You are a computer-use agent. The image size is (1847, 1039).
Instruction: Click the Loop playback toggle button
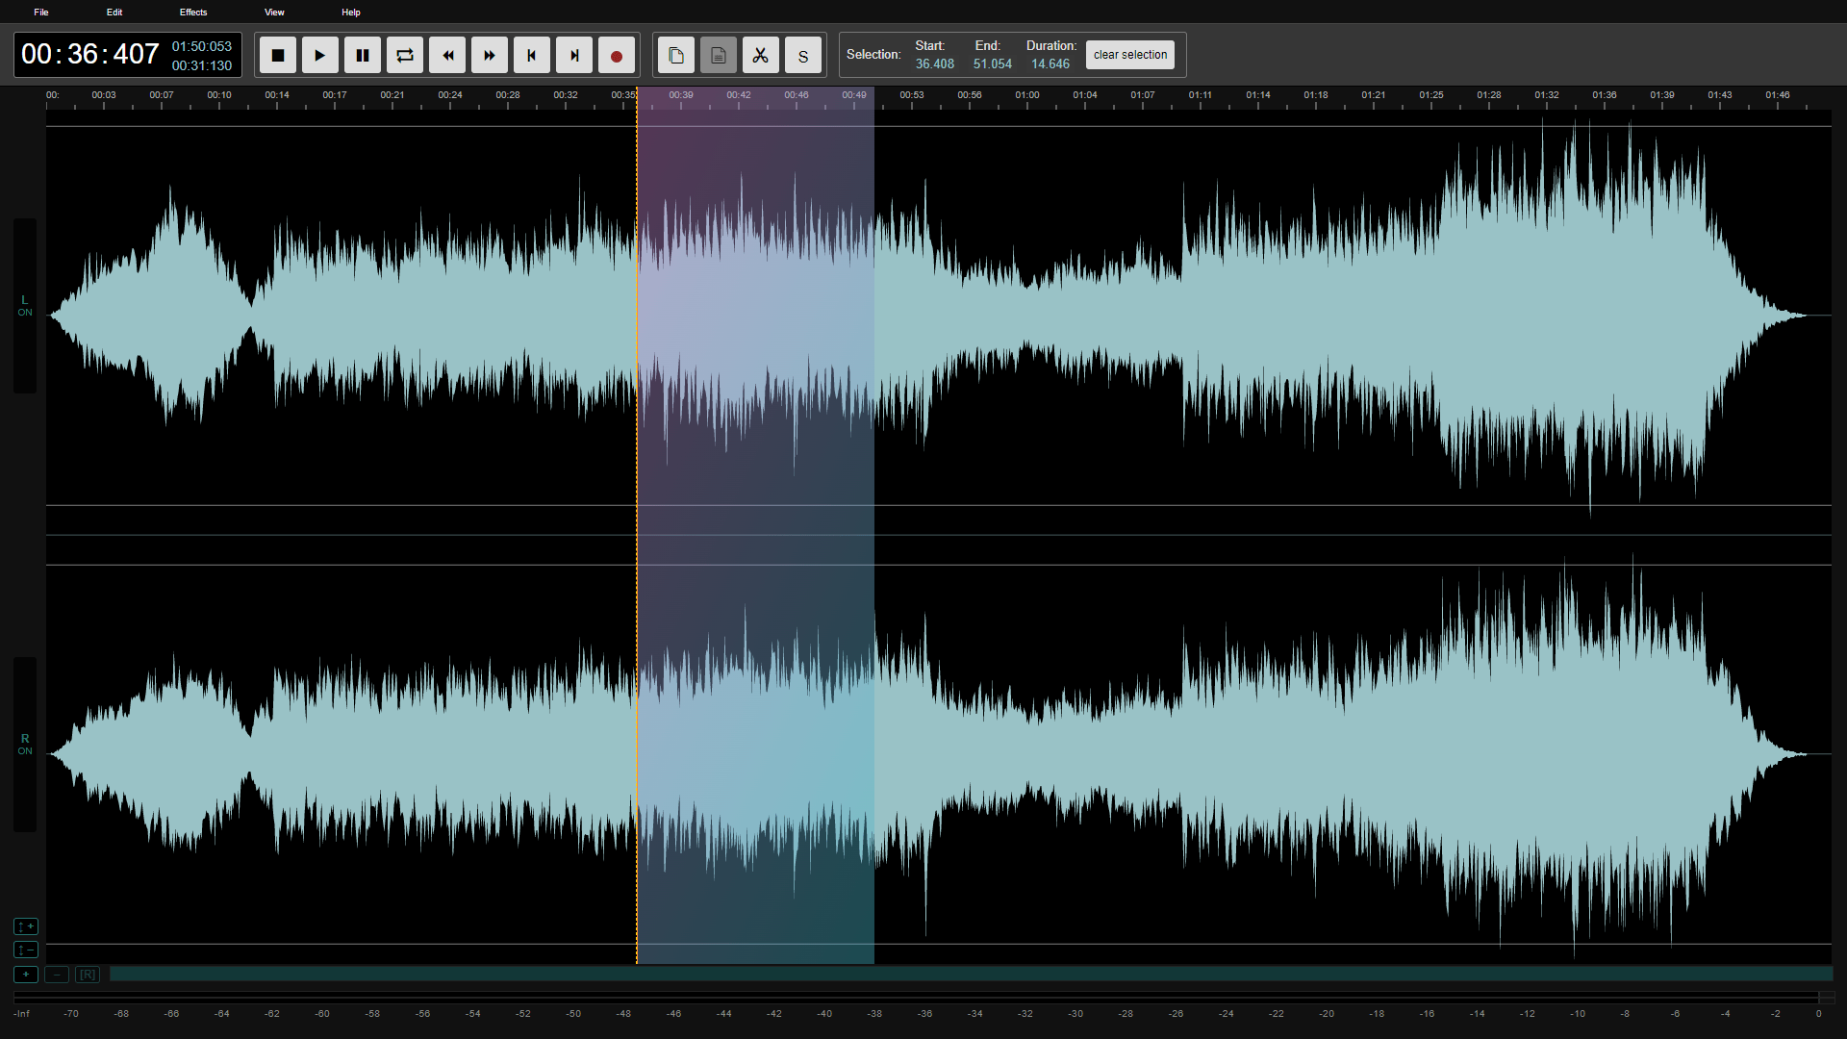tap(405, 55)
